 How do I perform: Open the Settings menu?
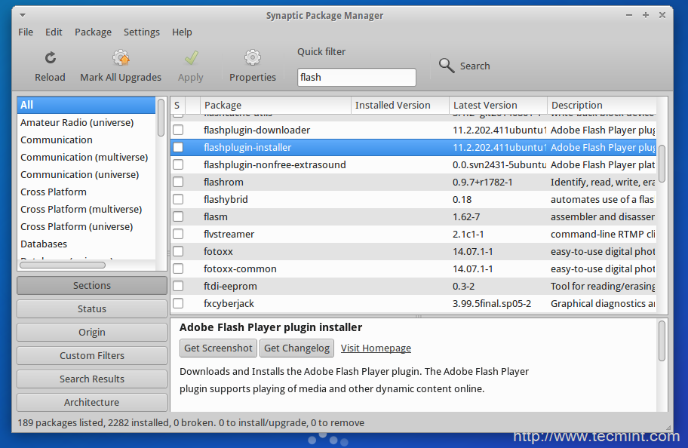pyautogui.click(x=142, y=32)
